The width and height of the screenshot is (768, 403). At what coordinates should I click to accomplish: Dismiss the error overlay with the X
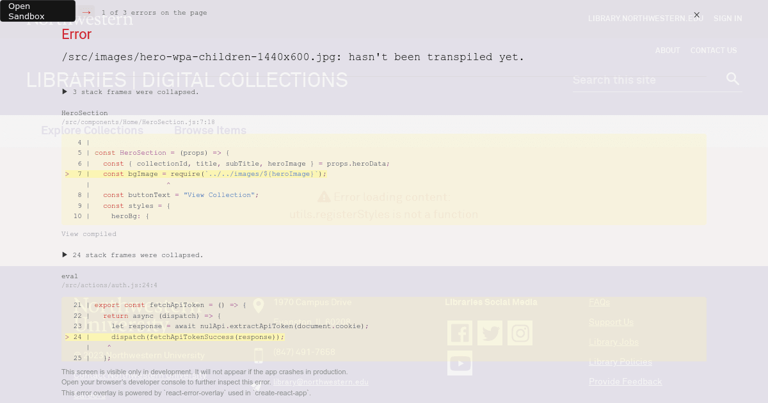tap(697, 15)
